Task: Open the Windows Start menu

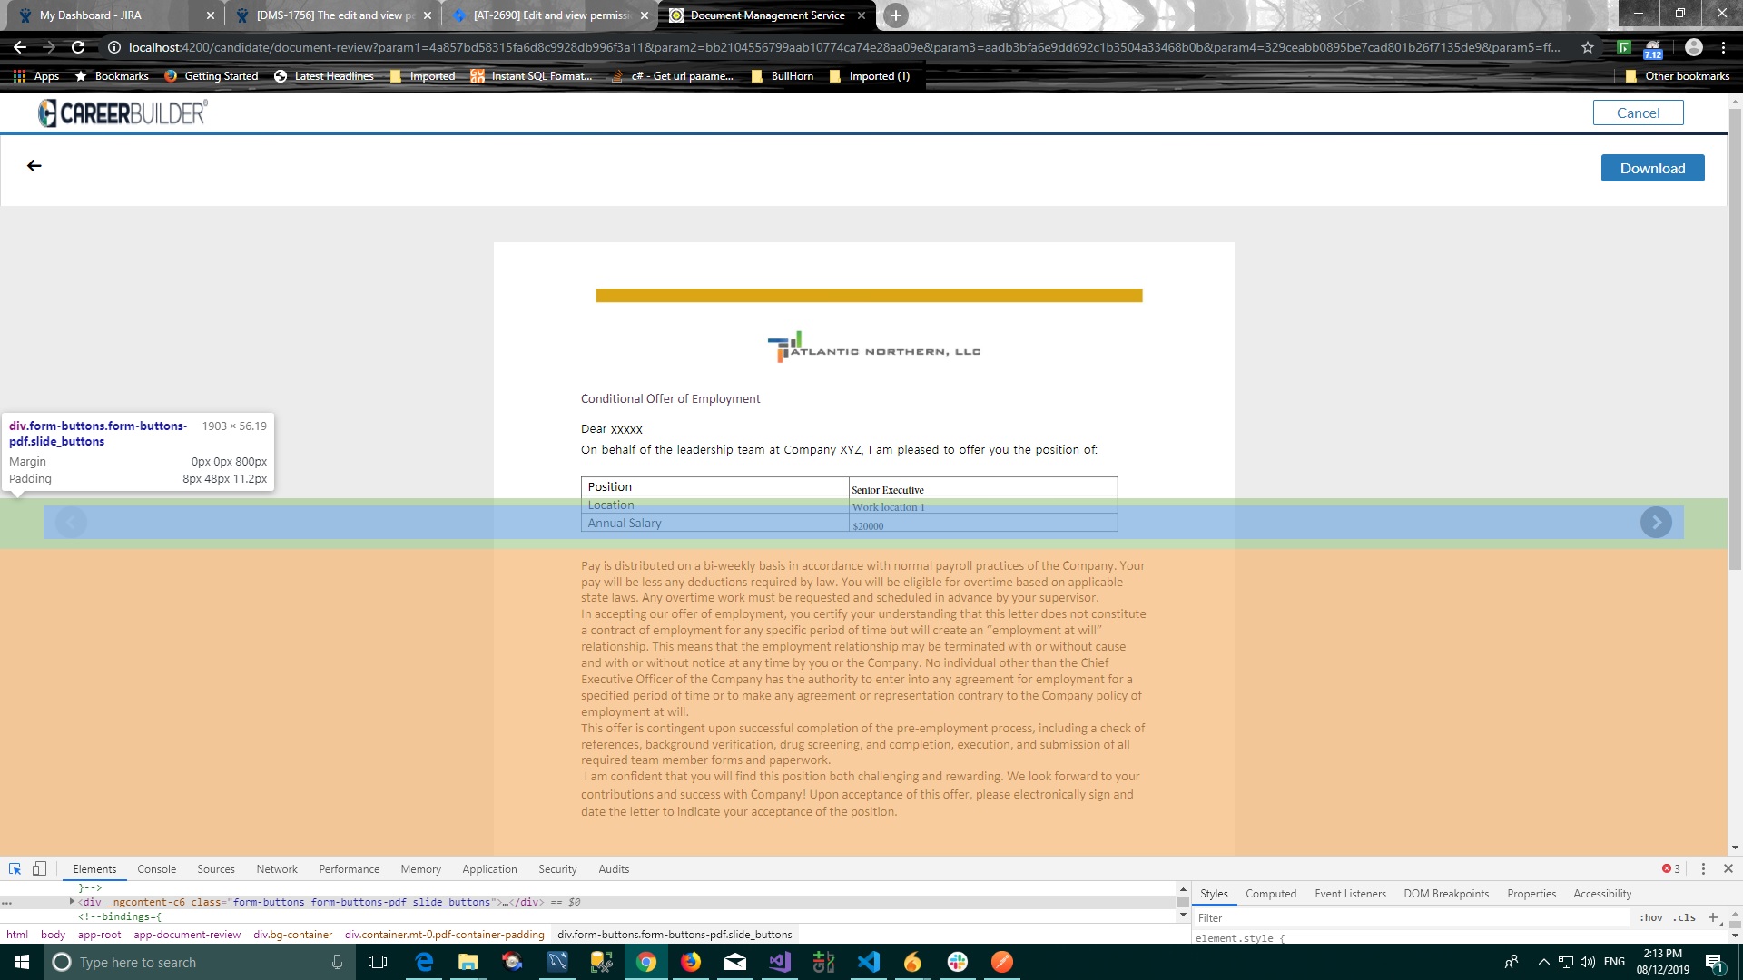Action: coord(22,962)
